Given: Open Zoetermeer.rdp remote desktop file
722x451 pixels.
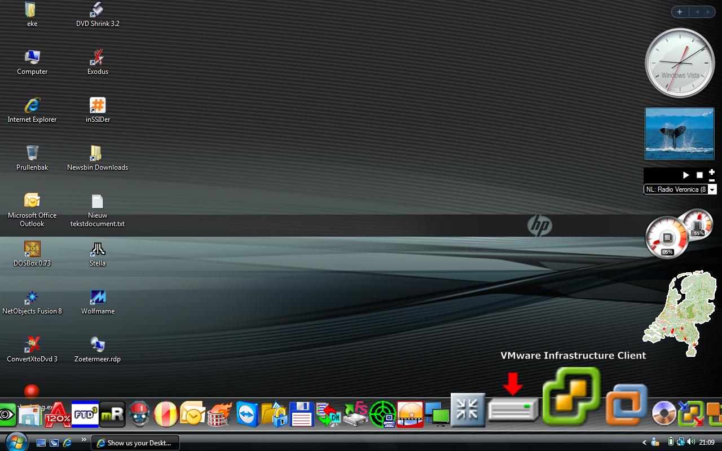Looking at the screenshot, I should point(98,350).
